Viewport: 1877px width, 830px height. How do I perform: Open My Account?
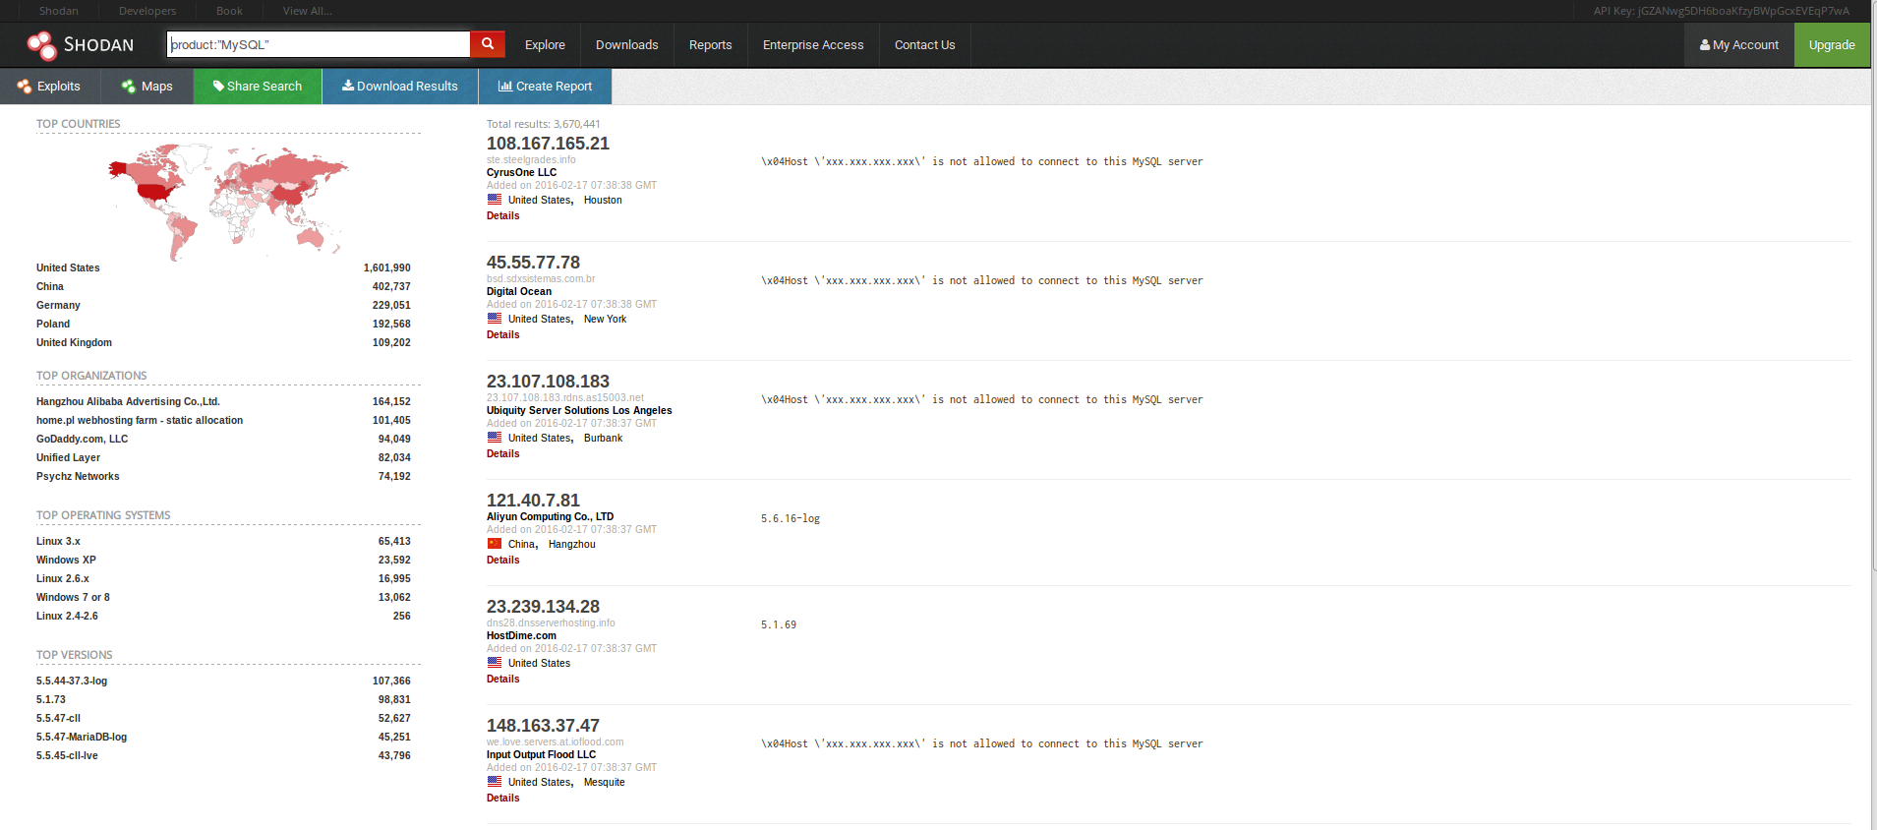click(x=1739, y=45)
